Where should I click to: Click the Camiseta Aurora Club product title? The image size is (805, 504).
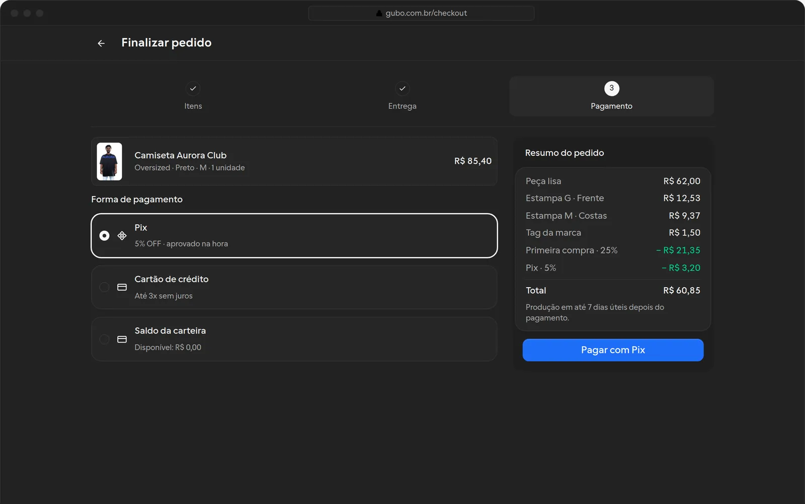click(x=181, y=155)
